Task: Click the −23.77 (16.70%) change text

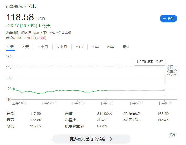Action: click(22, 26)
